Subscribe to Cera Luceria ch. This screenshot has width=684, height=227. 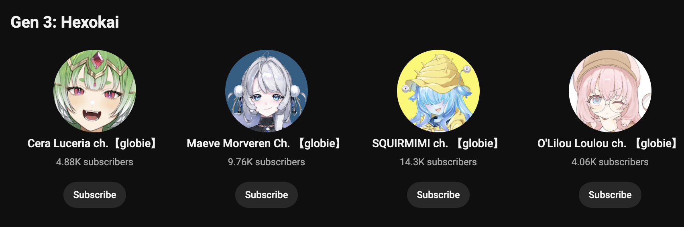coord(95,195)
